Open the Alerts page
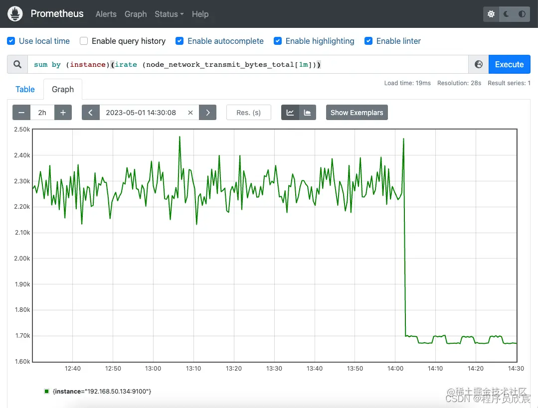The height and width of the screenshot is (408, 538). (x=106, y=14)
